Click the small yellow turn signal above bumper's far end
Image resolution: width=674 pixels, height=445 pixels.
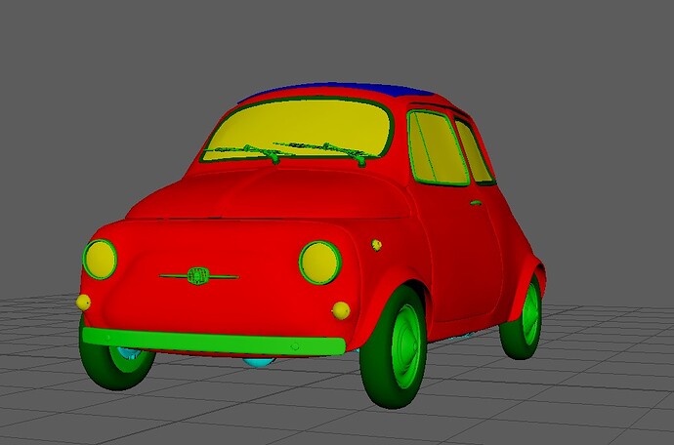tap(84, 302)
